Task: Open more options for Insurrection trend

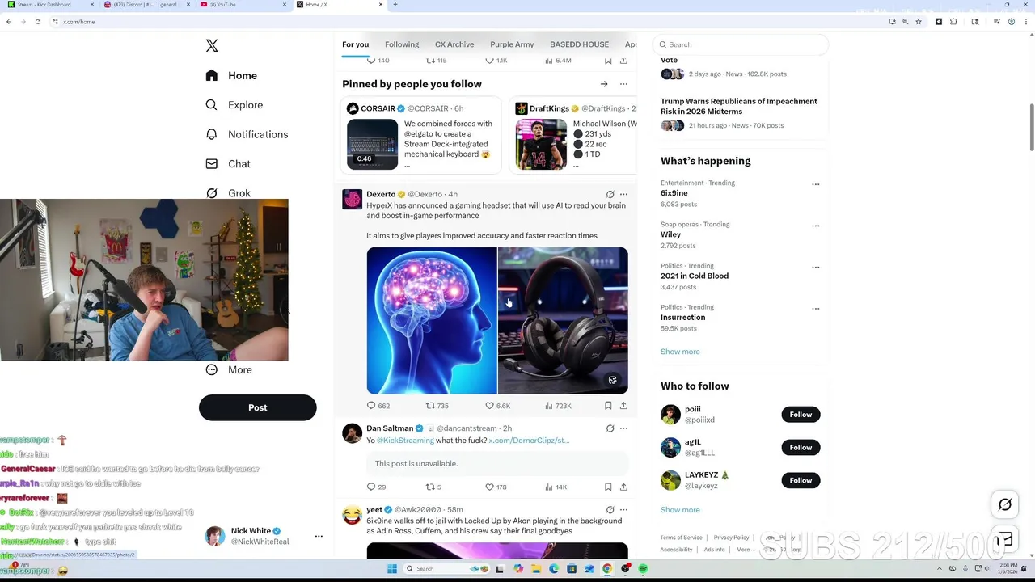Action: 815,309
